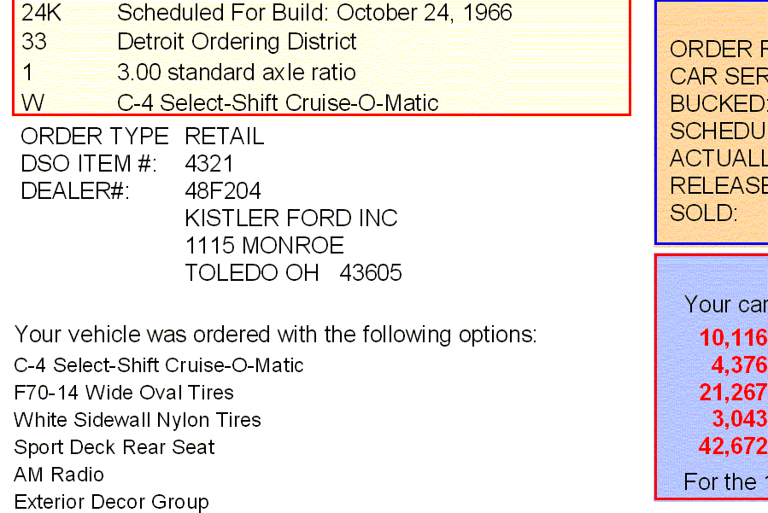The image size is (768, 513).
Task: Click the options heading starting Your vehicle was ordered
Action: (x=276, y=335)
